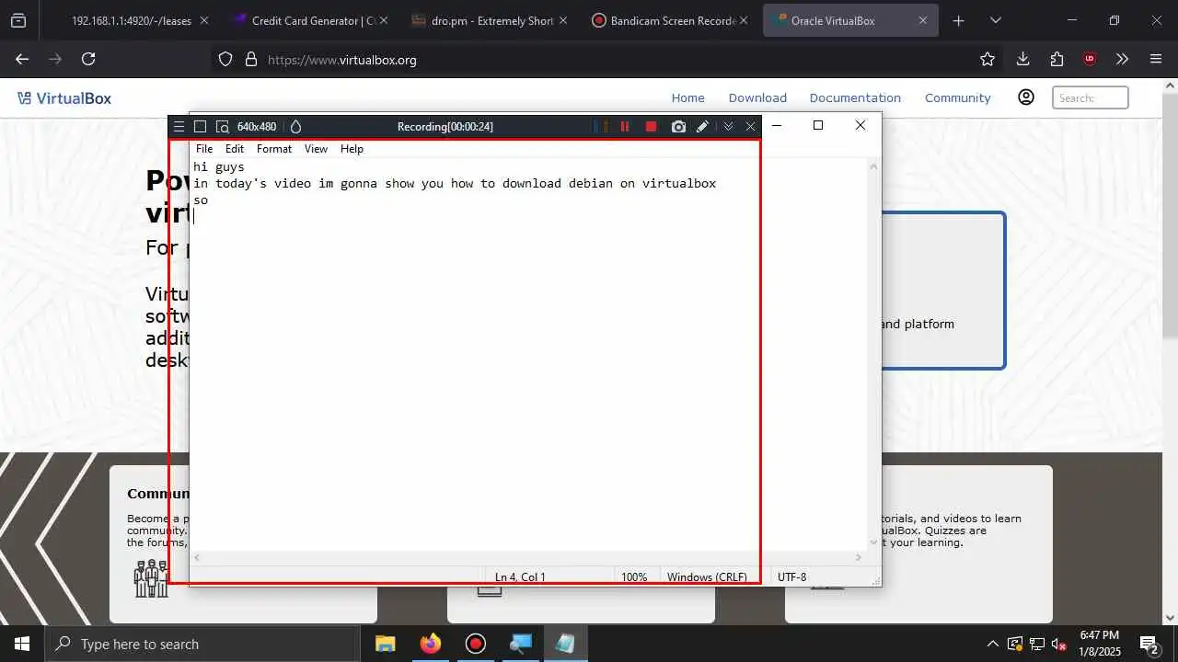Go back using the browser back arrow

click(22, 59)
